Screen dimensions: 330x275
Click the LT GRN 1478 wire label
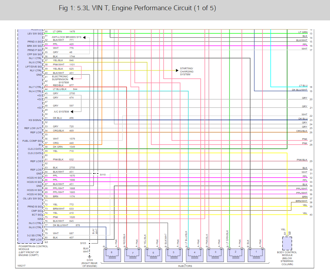pyautogui.click(x=64, y=32)
